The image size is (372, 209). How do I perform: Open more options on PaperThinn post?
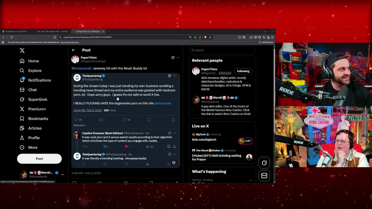(x=178, y=57)
